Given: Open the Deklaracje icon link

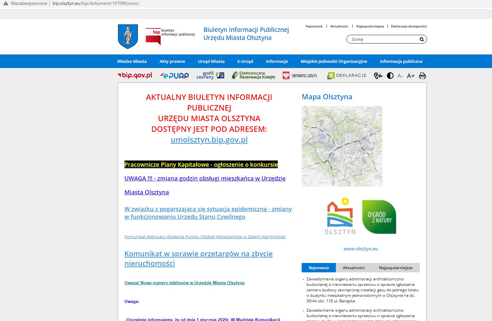Looking at the screenshot, I should [347, 76].
